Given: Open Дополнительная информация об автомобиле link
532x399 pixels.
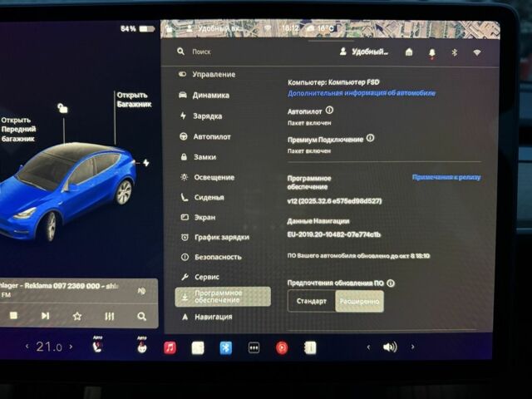Looking at the screenshot, I should pos(361,93).
